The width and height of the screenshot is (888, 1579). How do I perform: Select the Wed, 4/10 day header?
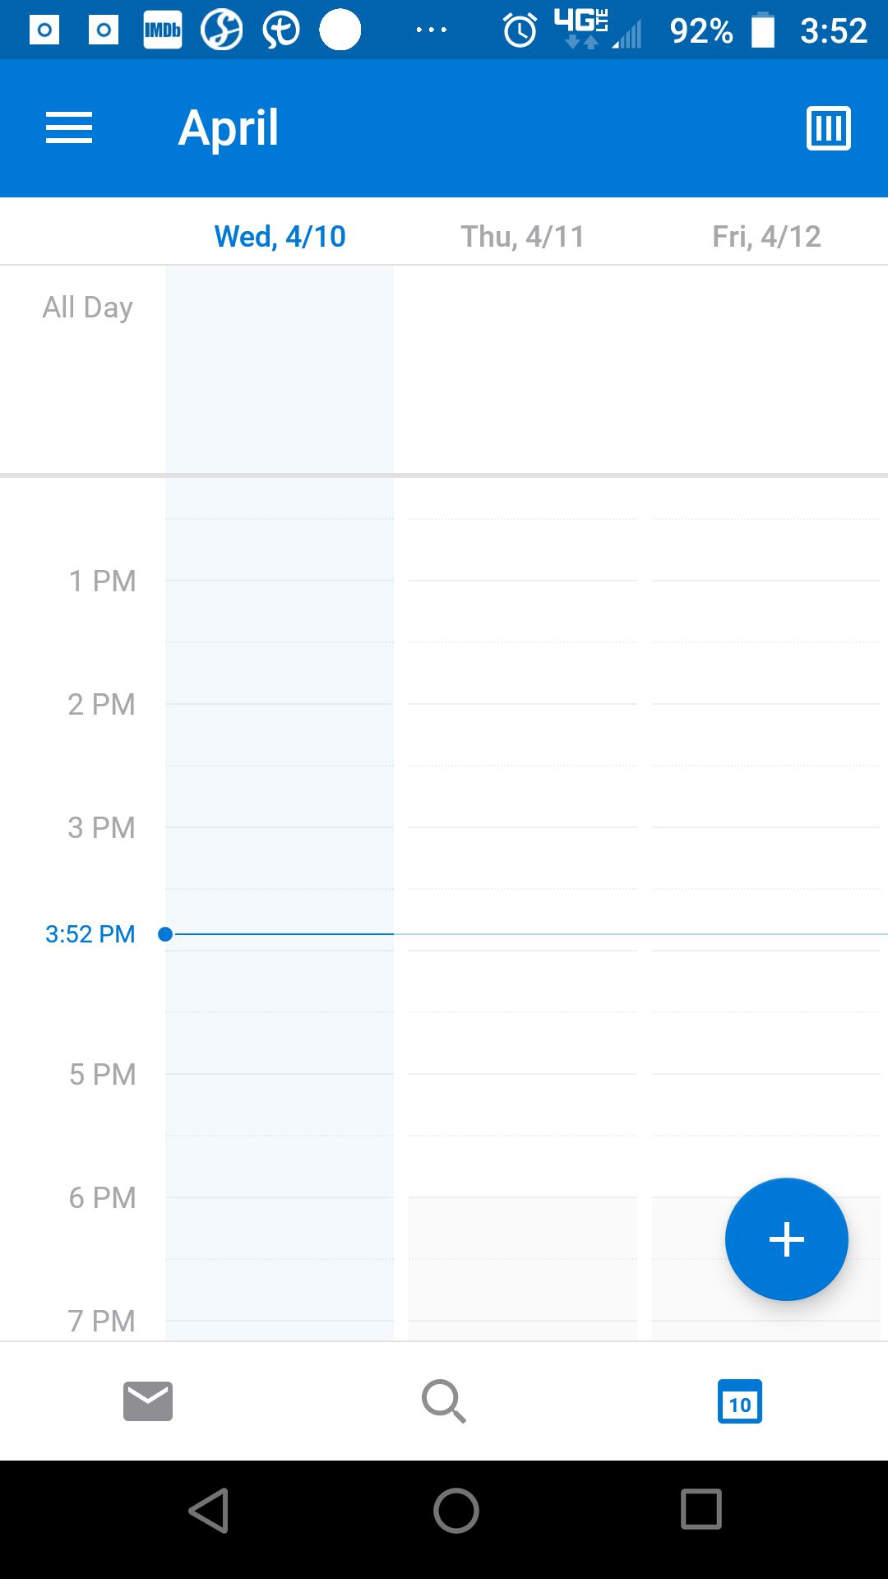pyautogui.click(x=280, y=237)
